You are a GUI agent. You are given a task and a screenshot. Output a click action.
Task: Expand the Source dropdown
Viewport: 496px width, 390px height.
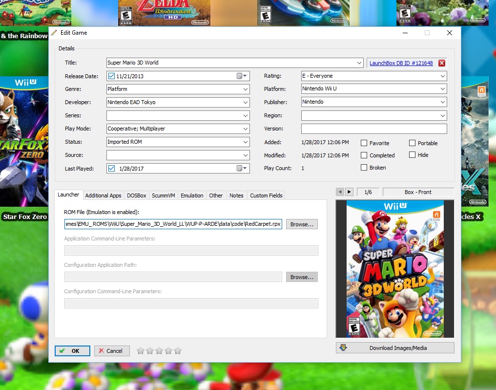point(246,155)
